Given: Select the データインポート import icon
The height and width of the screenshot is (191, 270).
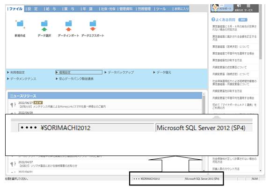Looking at the screenshot, I should (68, 26).
